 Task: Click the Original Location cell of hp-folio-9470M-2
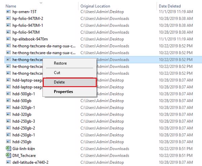click(x=105, y=18)
